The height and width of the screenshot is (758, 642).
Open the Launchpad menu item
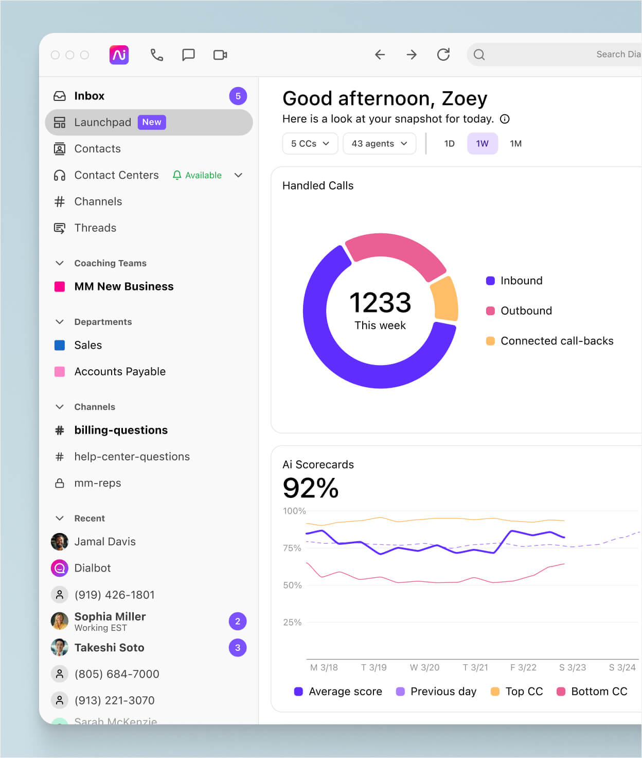point(103,122)
